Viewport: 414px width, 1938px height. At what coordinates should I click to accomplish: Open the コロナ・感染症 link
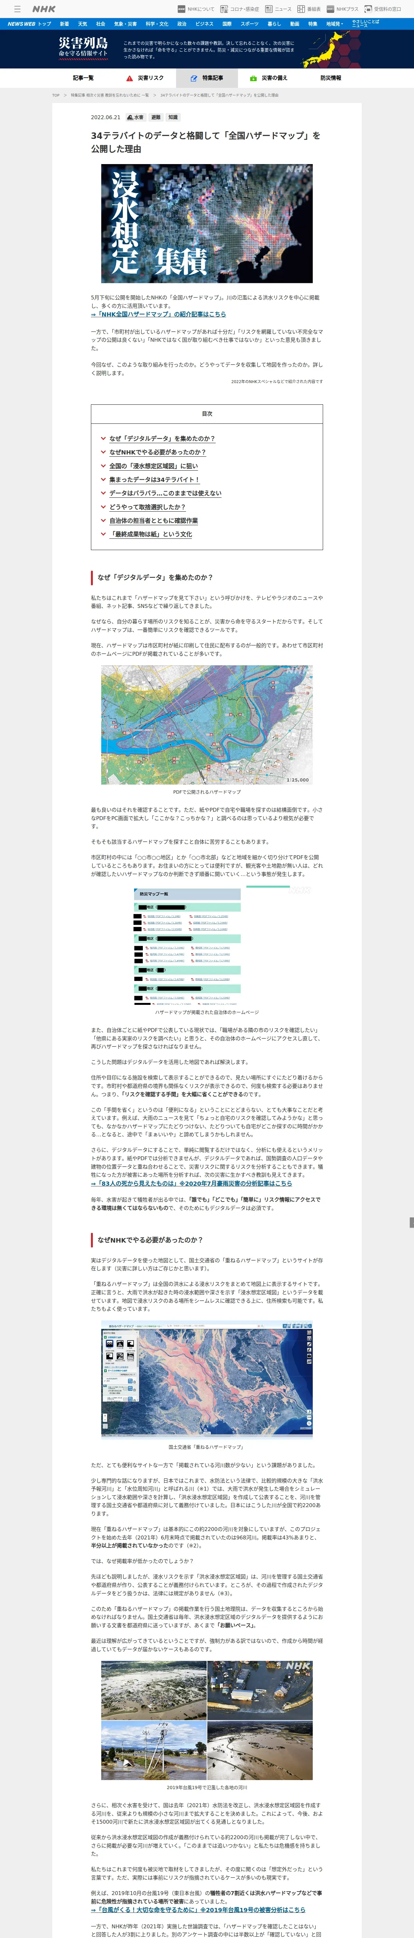point(240,9)
